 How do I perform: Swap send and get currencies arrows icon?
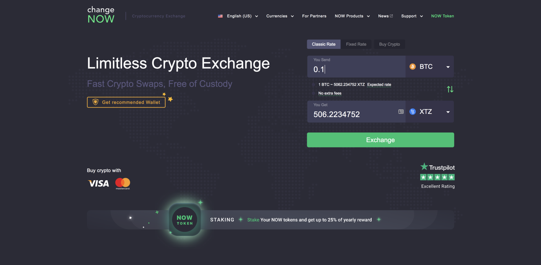(x=450, y=89)
